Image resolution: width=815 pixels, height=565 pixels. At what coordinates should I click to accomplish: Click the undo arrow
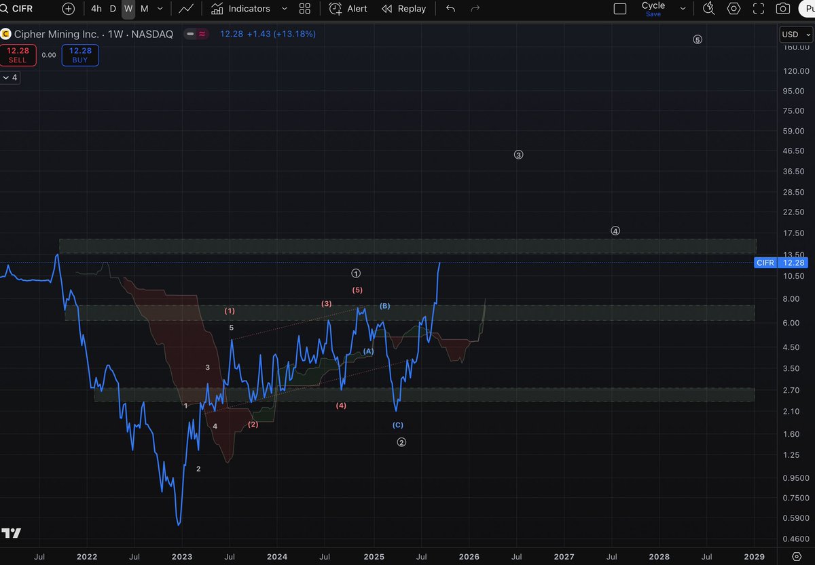coord(450,9)
